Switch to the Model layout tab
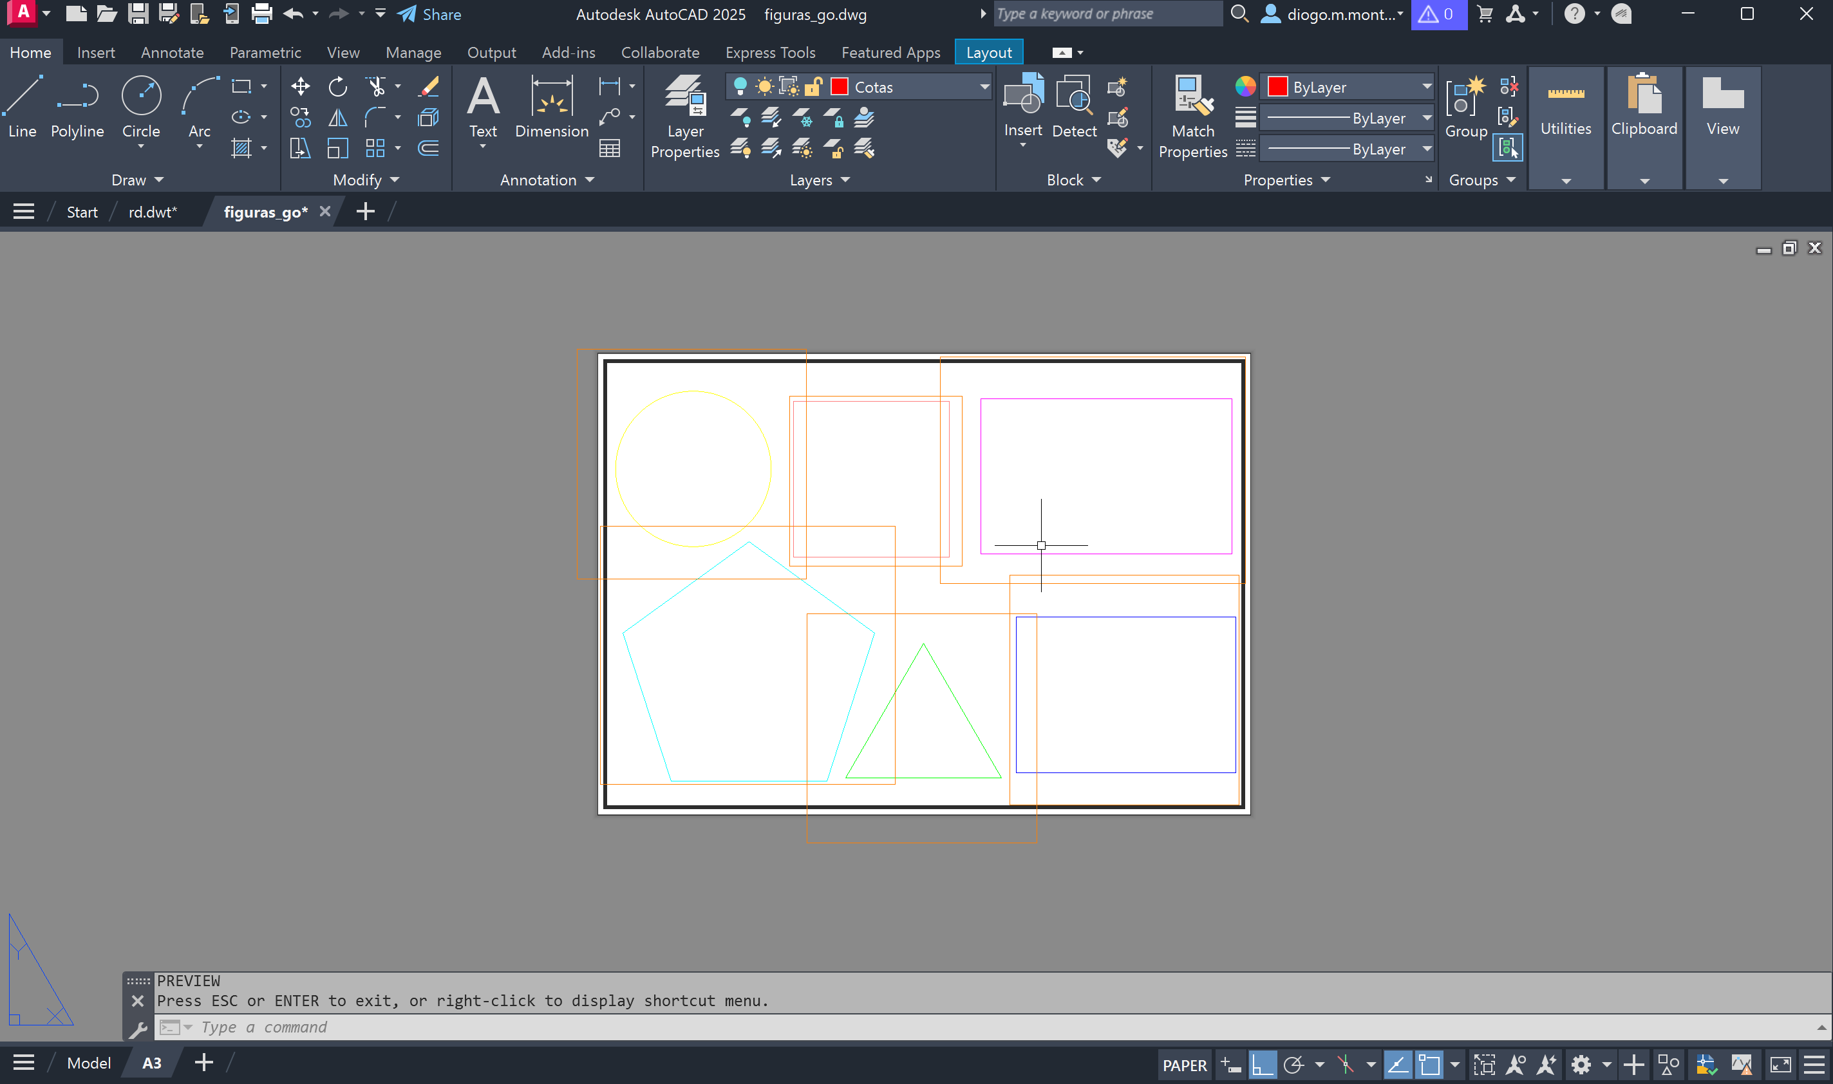The image size is (1833, 1084). tap(88, 1063)
